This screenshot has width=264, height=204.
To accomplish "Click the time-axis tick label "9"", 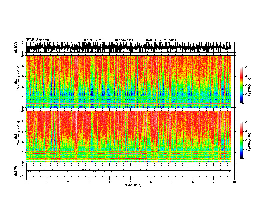I will click(x=213, y=182).
